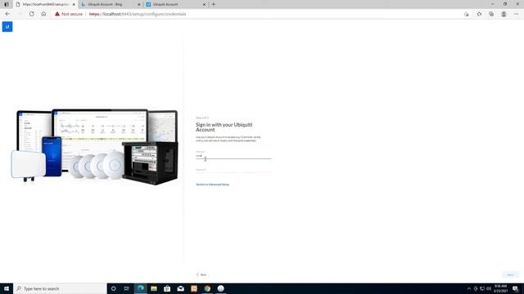The height and width of the screenshot is (294, 524).
Task: Open Cortana circle icon on taskbar
Action: pyautogui.click(x=113, y=288)
